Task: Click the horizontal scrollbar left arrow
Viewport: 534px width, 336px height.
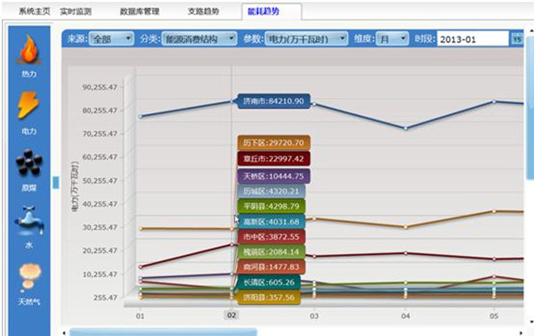Action: [64, 332]
